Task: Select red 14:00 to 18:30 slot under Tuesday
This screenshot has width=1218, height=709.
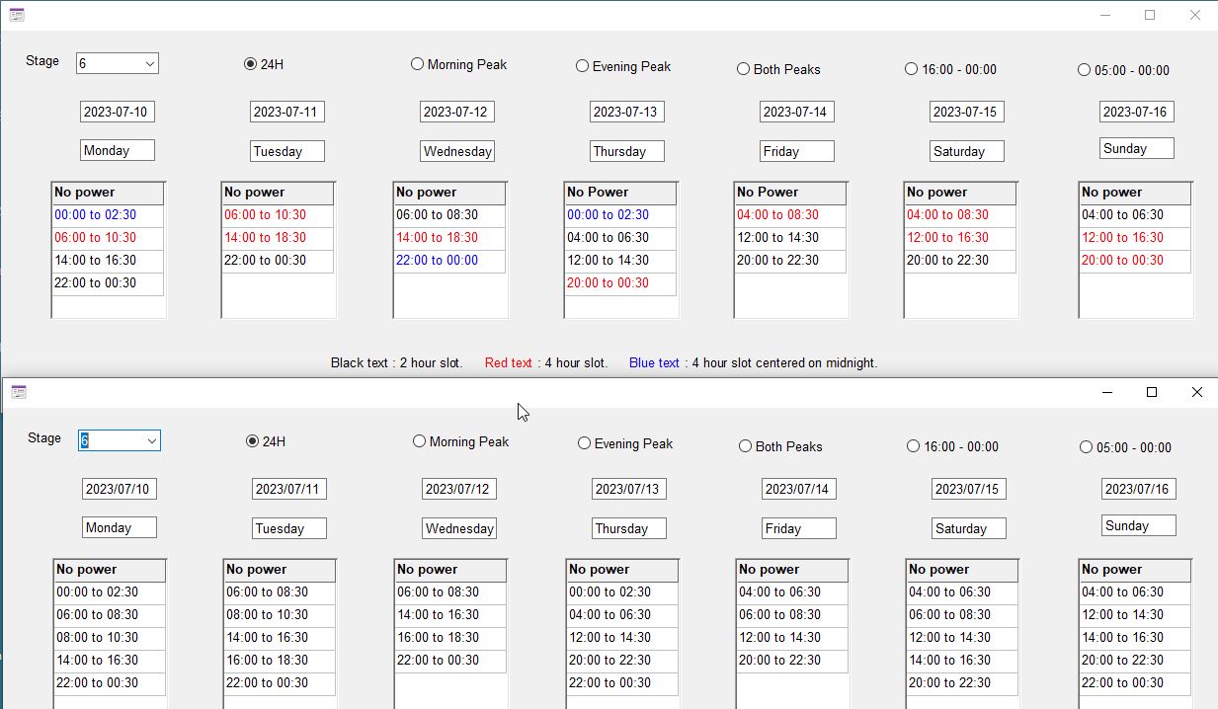Action: (266, 238)
